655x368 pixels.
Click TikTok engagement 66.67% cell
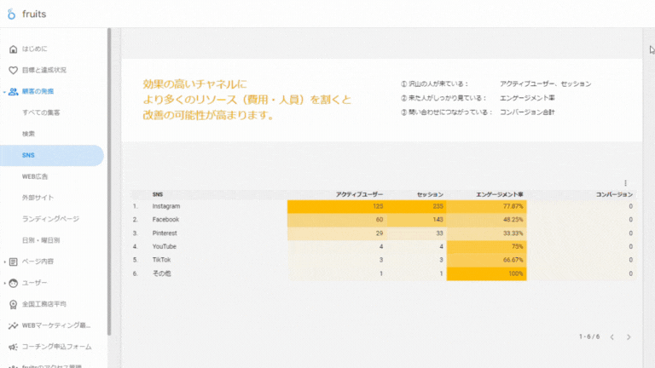[x=486, y=260]
